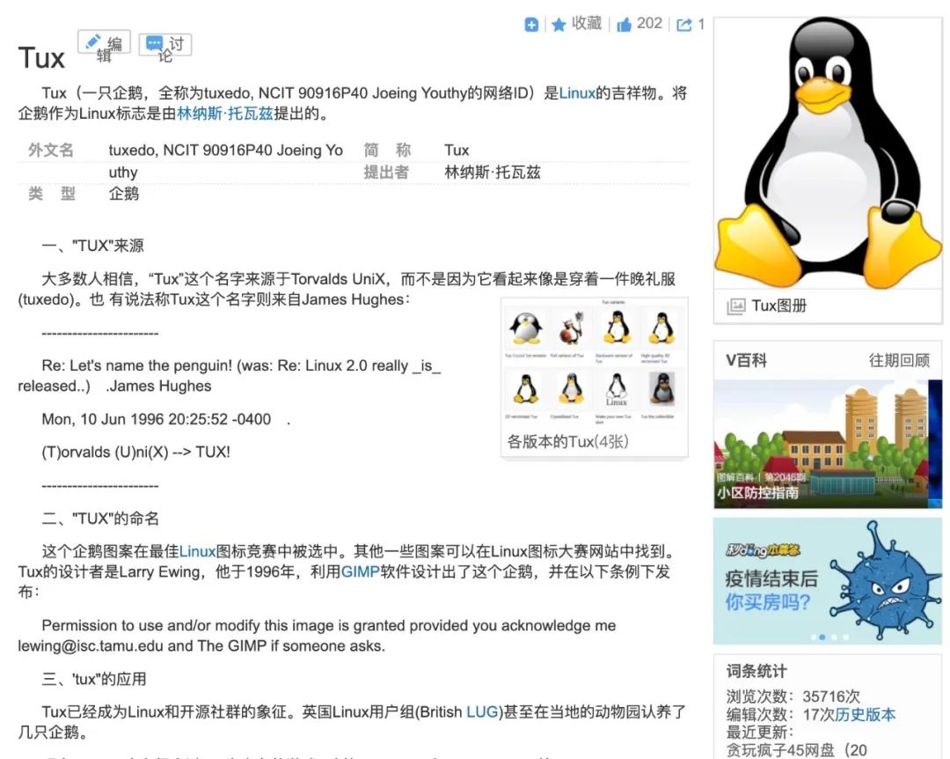
Task: Click 往期回顾 in the V百科 panel
Action: pyautogui.click(x=899, y=360)
